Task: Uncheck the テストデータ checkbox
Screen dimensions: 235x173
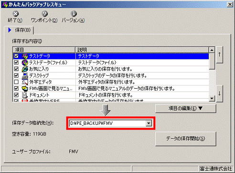Action: click(16, 56)
